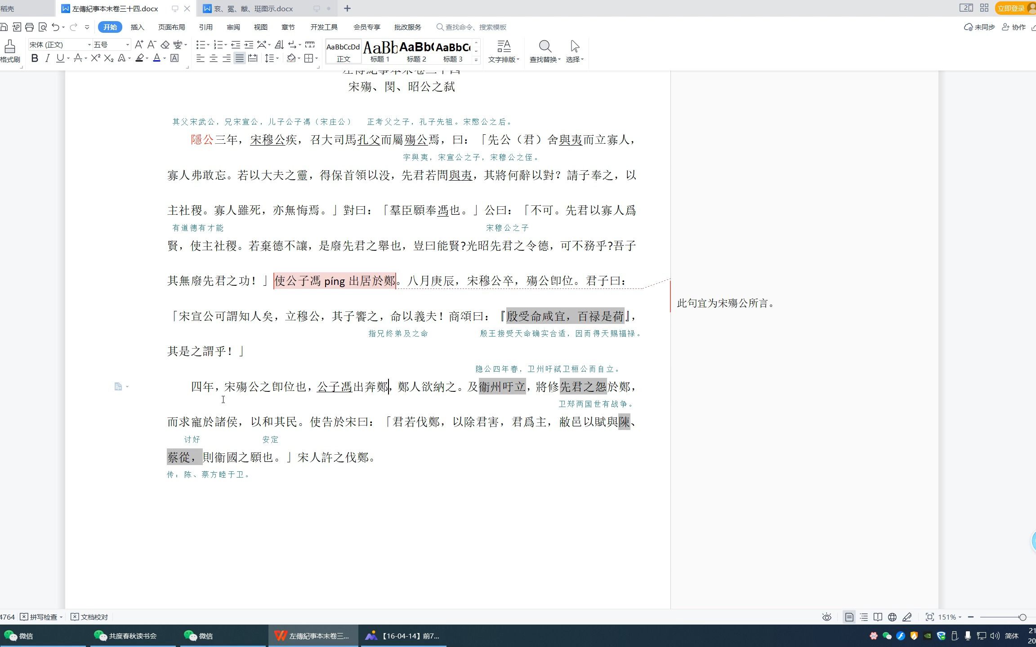Apply text highlight color
The width and height of the screenshot is (1036, 647).
point(140,58)
